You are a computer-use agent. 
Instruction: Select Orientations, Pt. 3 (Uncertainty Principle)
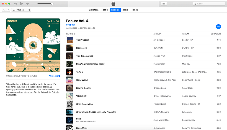pyautogui.click(x=96, y=112)
